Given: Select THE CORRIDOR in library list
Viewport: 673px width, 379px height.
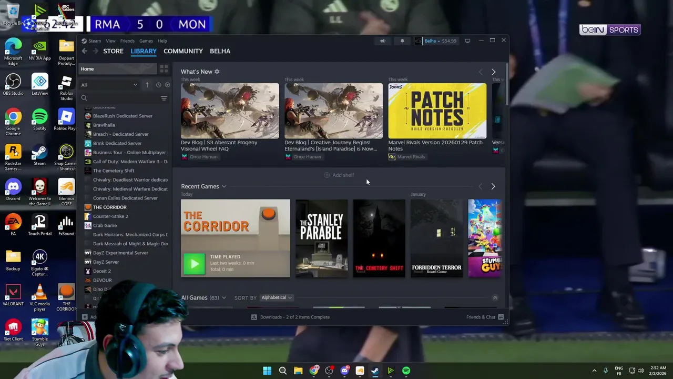Looking at the screenshot, I should (109, 207).
